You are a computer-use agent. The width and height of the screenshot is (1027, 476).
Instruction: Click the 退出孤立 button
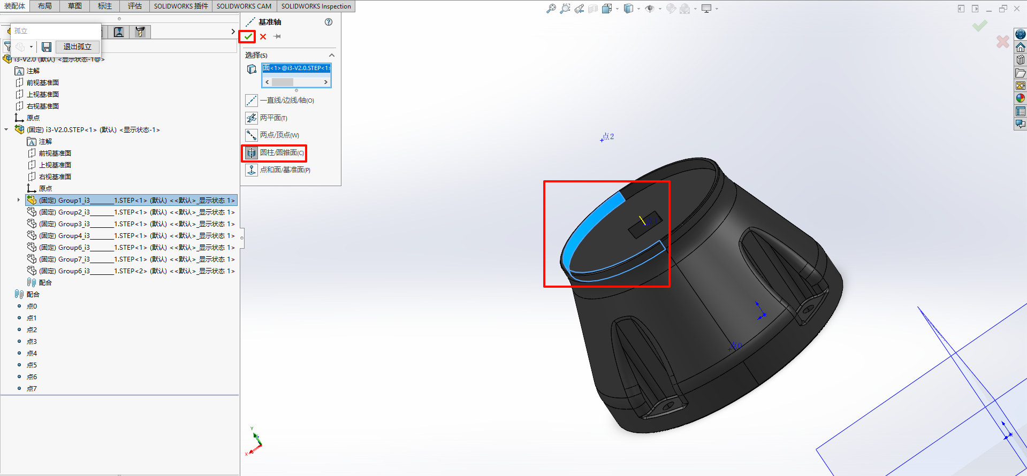coord(77,47)
